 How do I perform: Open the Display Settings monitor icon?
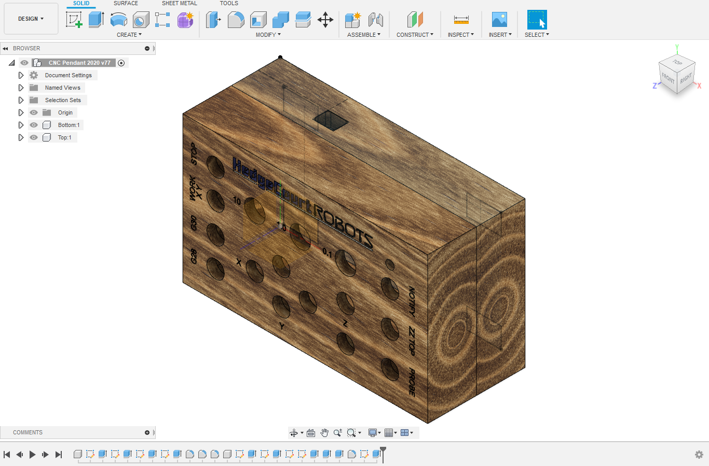point(372,433)
